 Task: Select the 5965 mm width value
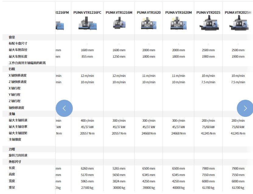87,181
